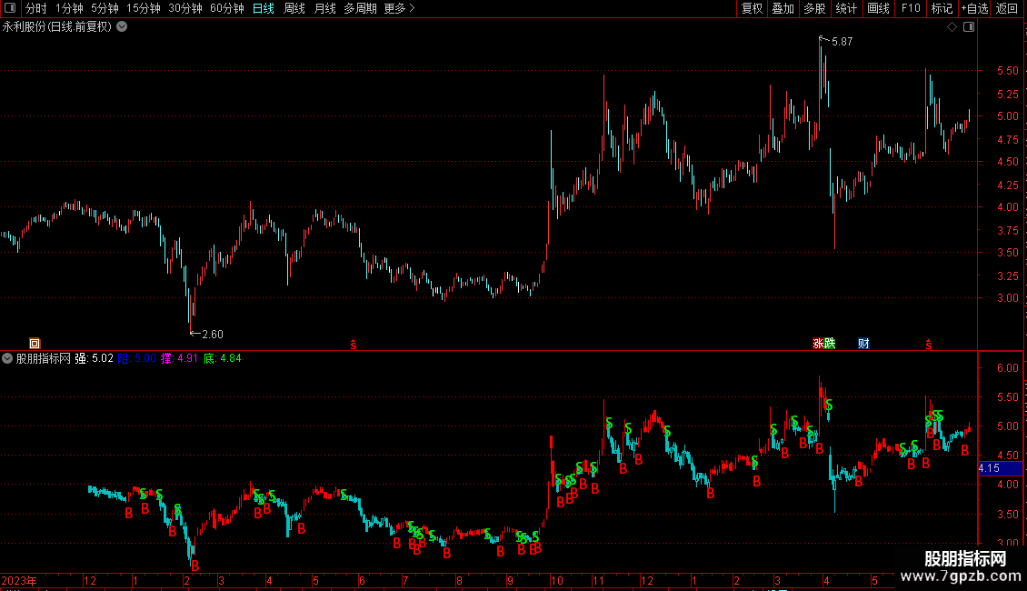Activate the 画线 drawing tools
The width and height of the screenshot is (1027, 591).
878,8
